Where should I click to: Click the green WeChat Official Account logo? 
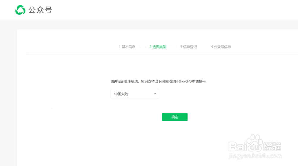pyautogui.click(x=20, y=10)
